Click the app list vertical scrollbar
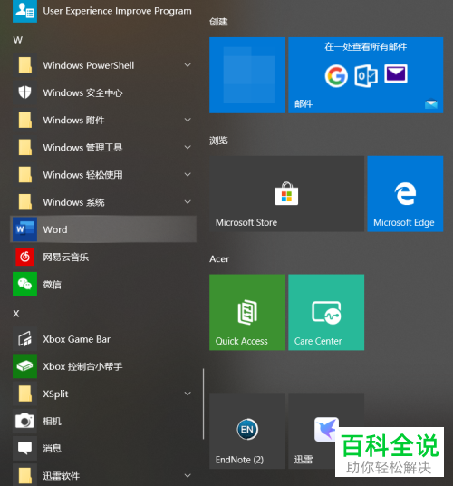The width and height of the screenshot is (453, 486). [204, 403]
